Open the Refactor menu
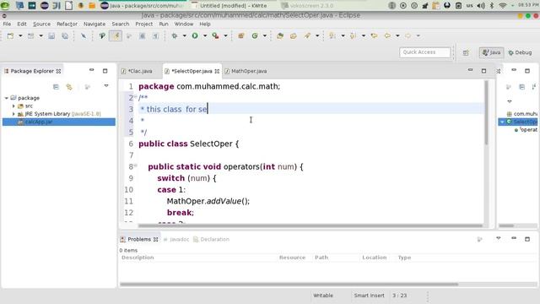 67,24
